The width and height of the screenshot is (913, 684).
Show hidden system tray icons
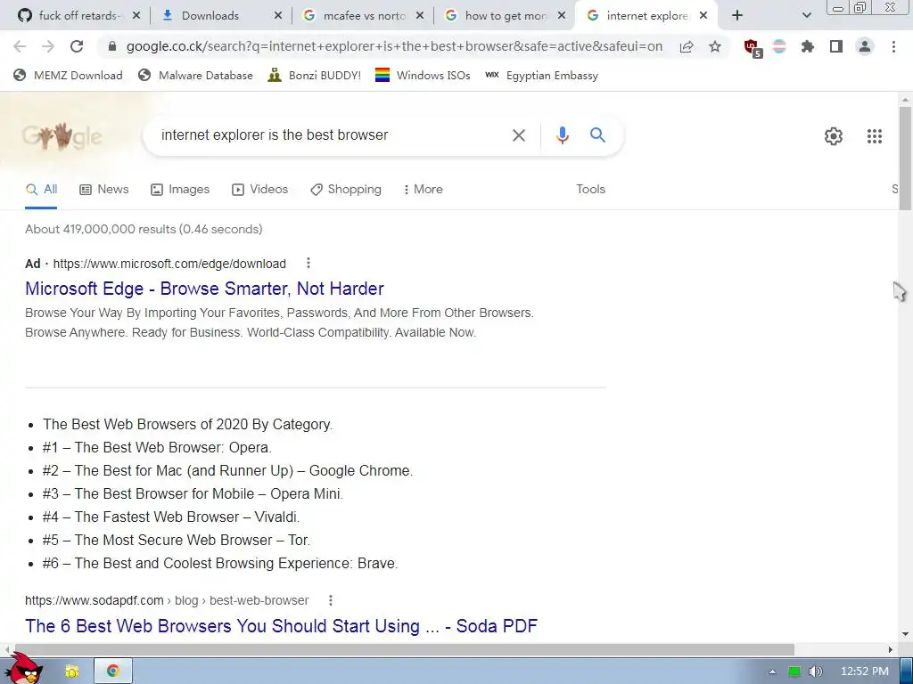773,672
